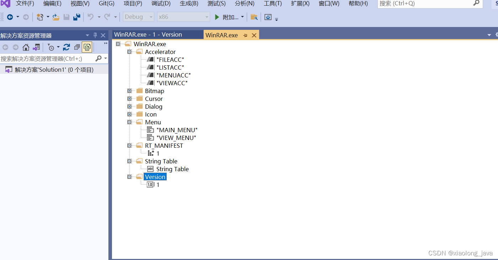
Task: Click the collapse all icon in Solution Explorer
Action: point(77,47)
